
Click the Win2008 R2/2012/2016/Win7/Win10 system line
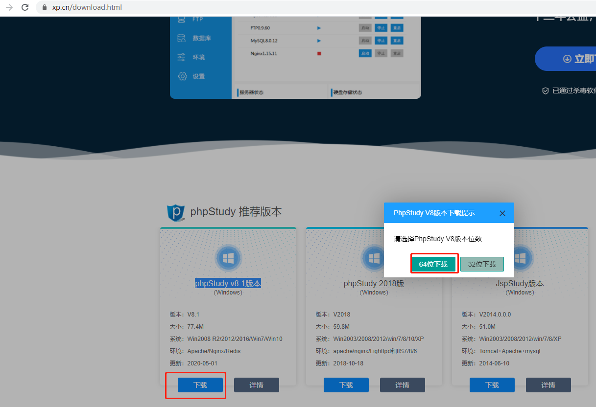click(226, 339)
